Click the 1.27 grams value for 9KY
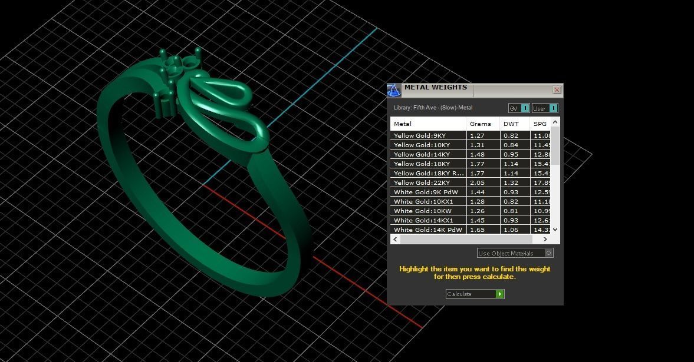This screenshot has width=694, height=362. [477, 136]
